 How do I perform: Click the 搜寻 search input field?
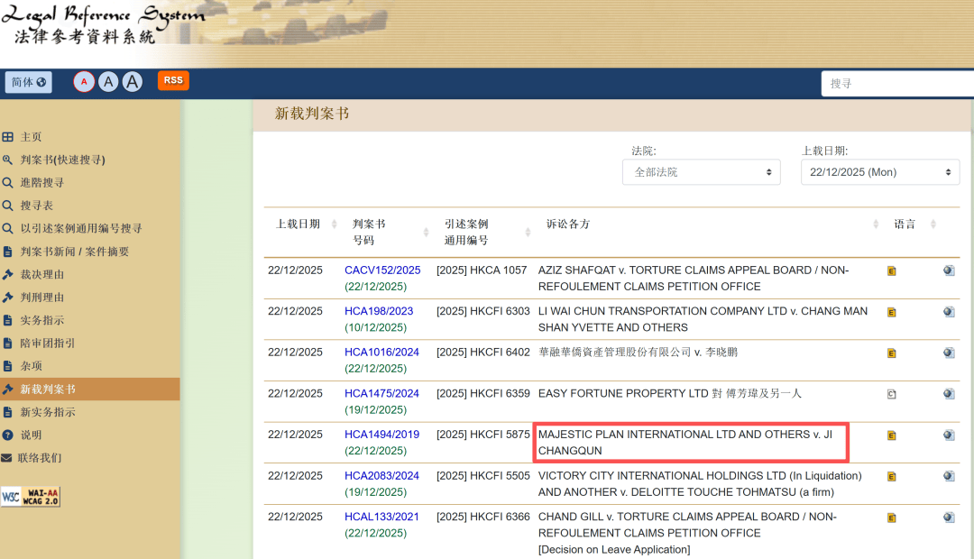(902, 83)
